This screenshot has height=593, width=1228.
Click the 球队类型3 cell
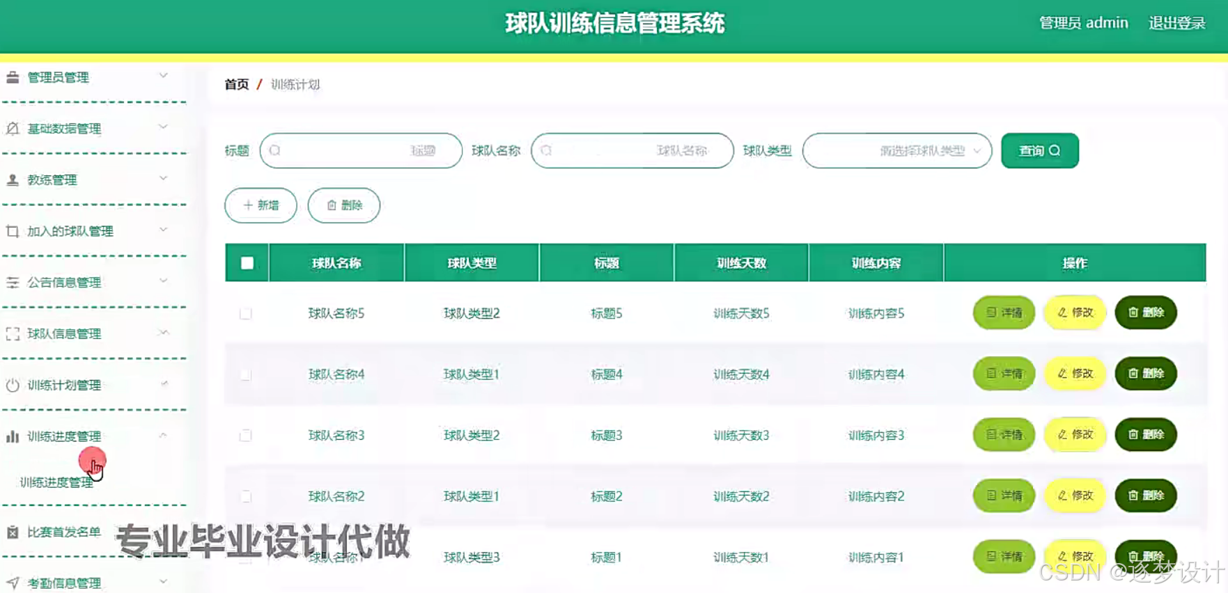coord(472,558)
